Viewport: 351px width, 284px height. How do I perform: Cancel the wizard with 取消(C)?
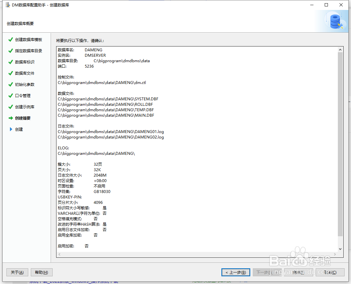tap(330, 272)
